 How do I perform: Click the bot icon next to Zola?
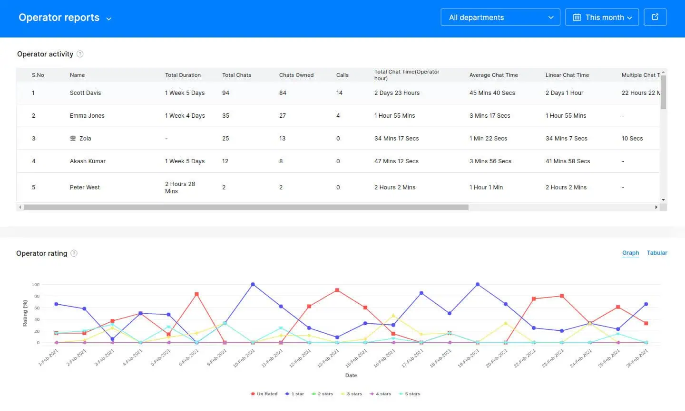(73, 139)
